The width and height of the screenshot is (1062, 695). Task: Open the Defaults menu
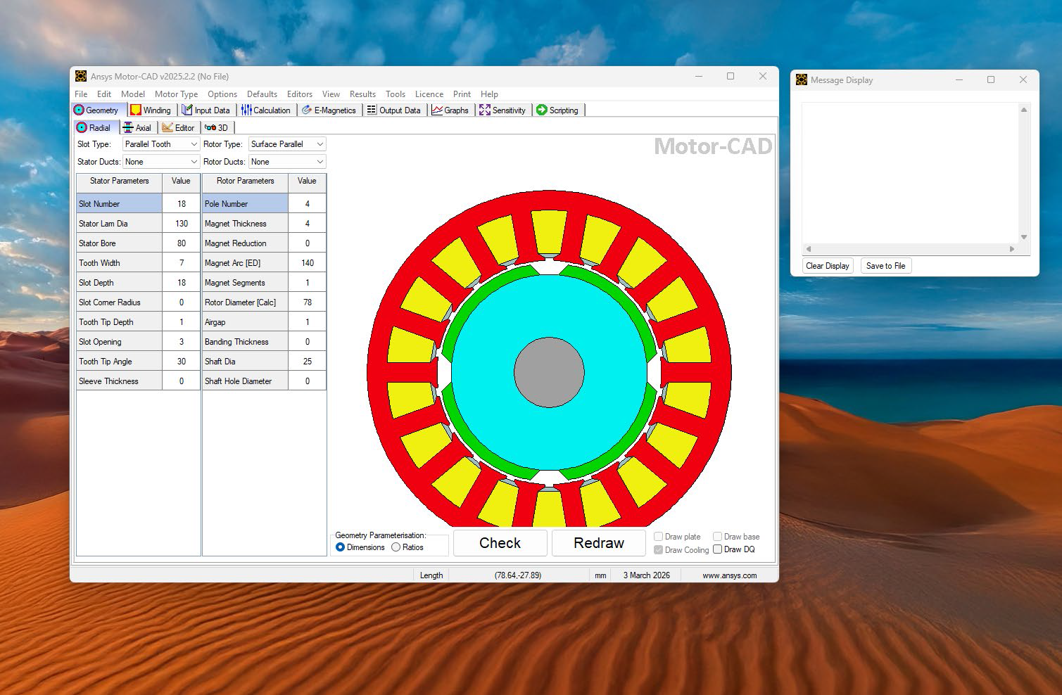pyautogui.click(x=262, y=94)
